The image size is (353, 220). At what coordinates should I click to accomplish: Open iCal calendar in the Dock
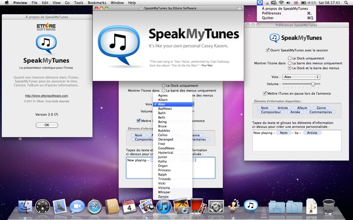pyautogui.click(x=129, y=206)
